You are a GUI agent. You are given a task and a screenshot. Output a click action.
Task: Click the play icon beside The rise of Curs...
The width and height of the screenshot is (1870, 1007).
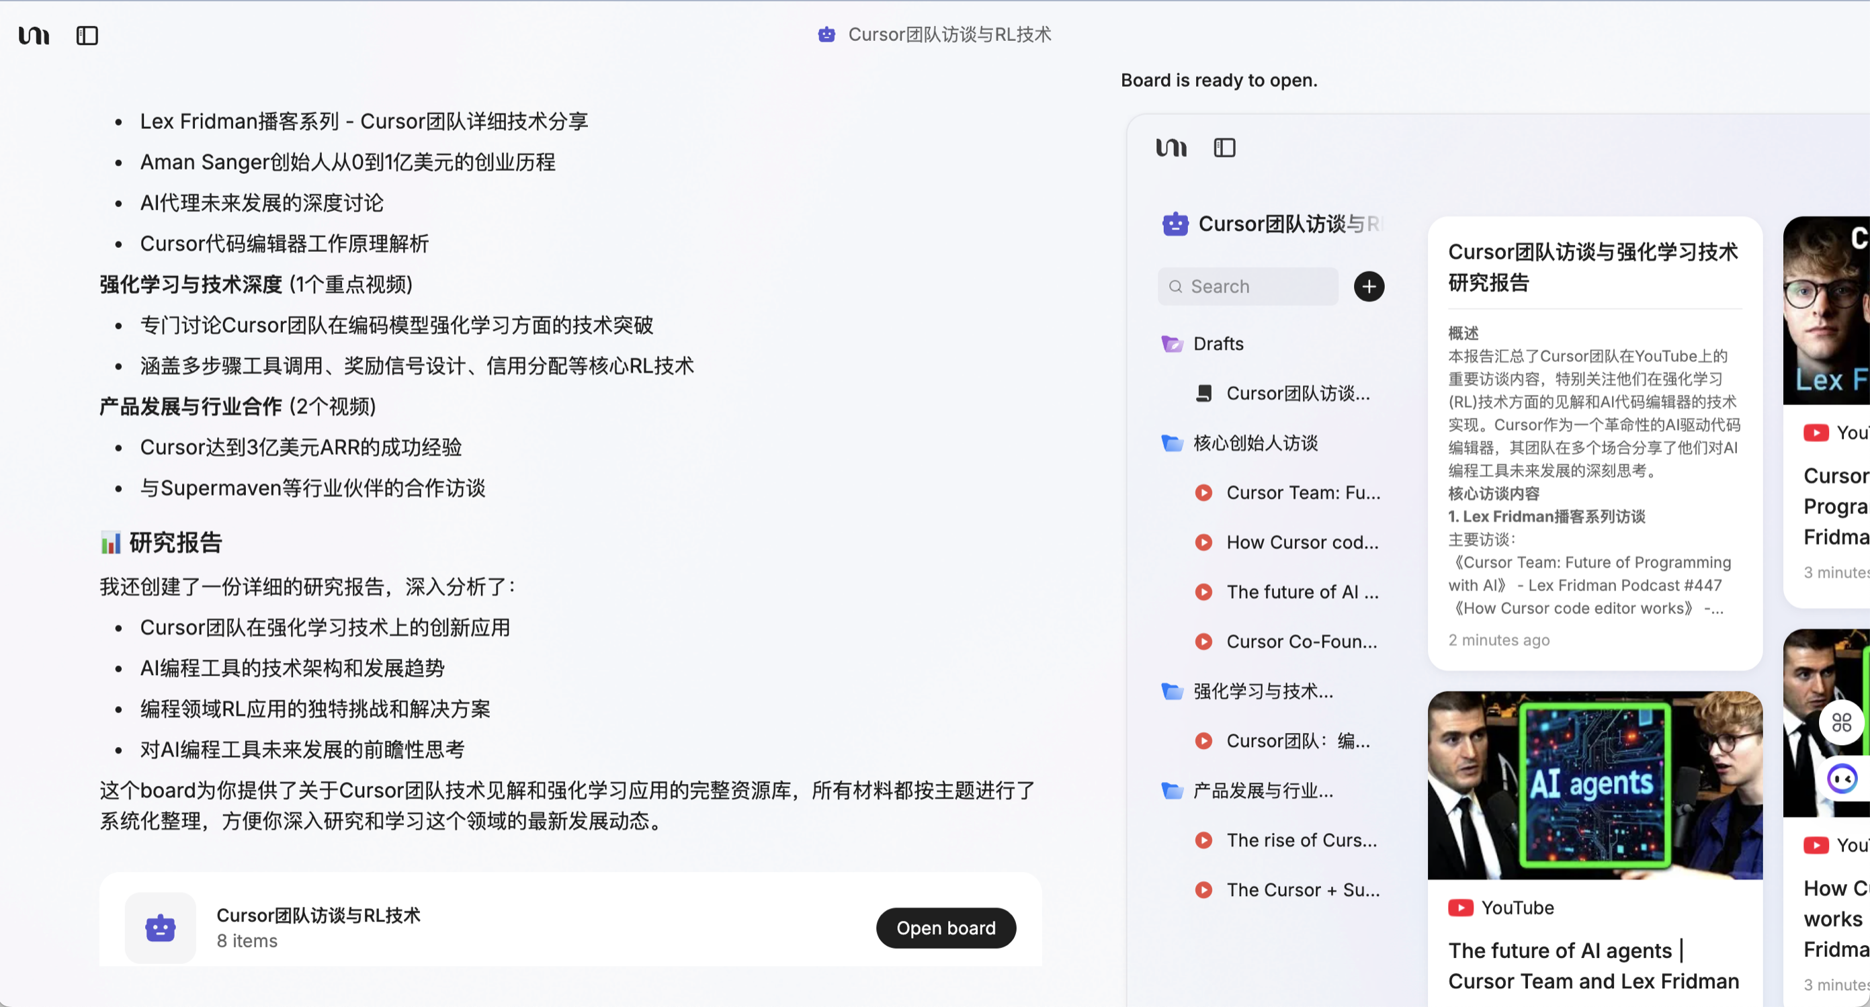[x=1203, y=840]
